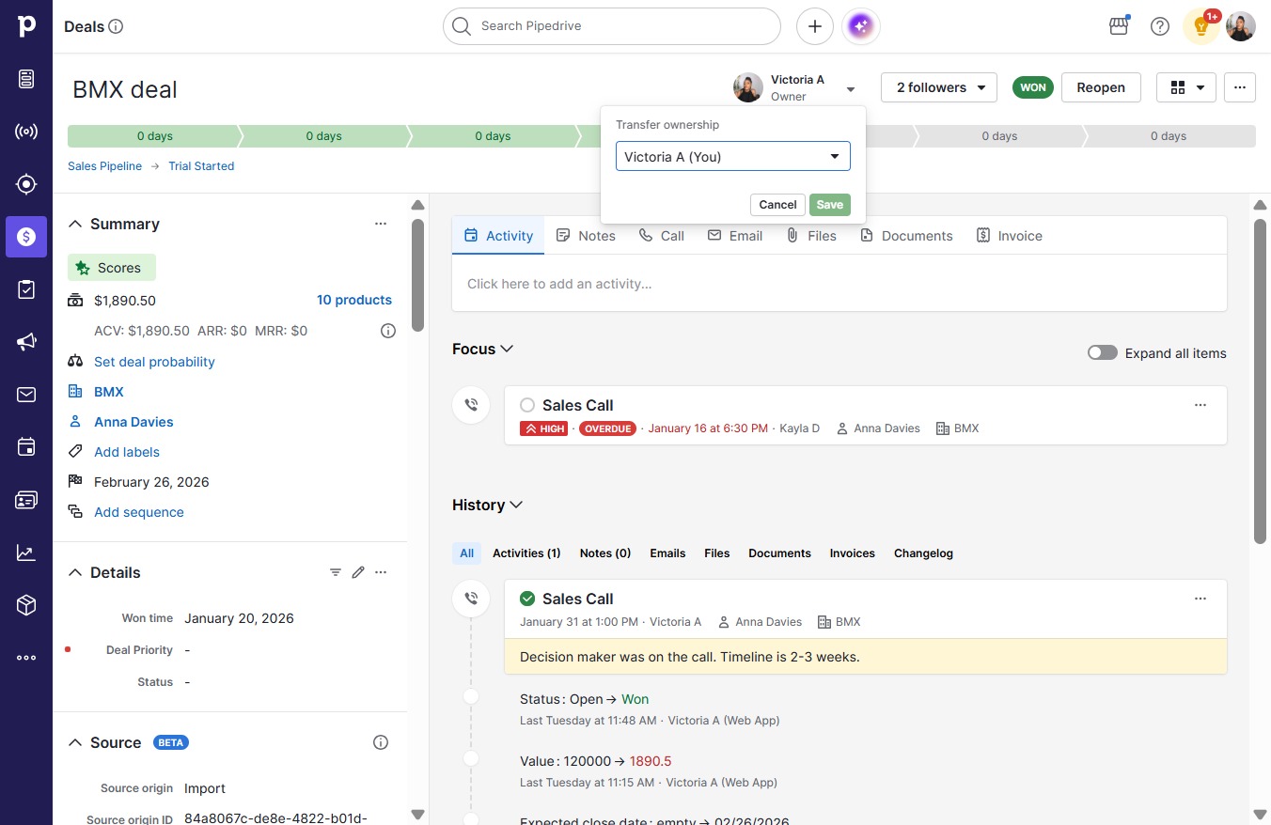This screenshot has width=1271, height=825.
Task: Click the Details filter icon
Action: [336, 572]
